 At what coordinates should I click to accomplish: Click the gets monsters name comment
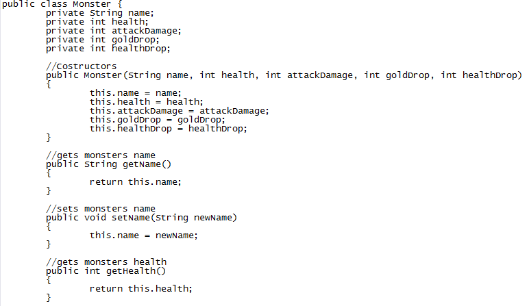coord(101,155)
